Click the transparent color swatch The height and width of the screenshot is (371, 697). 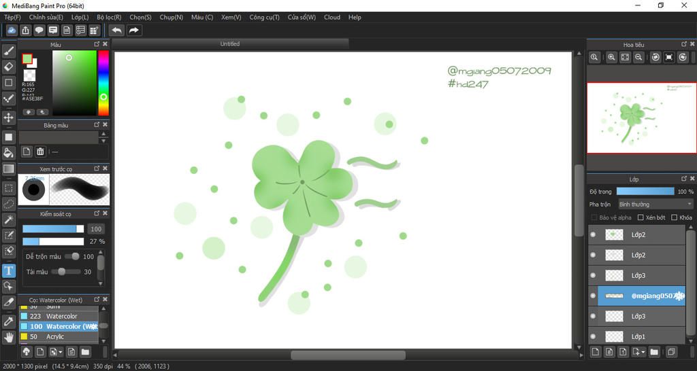coord(29,75)
